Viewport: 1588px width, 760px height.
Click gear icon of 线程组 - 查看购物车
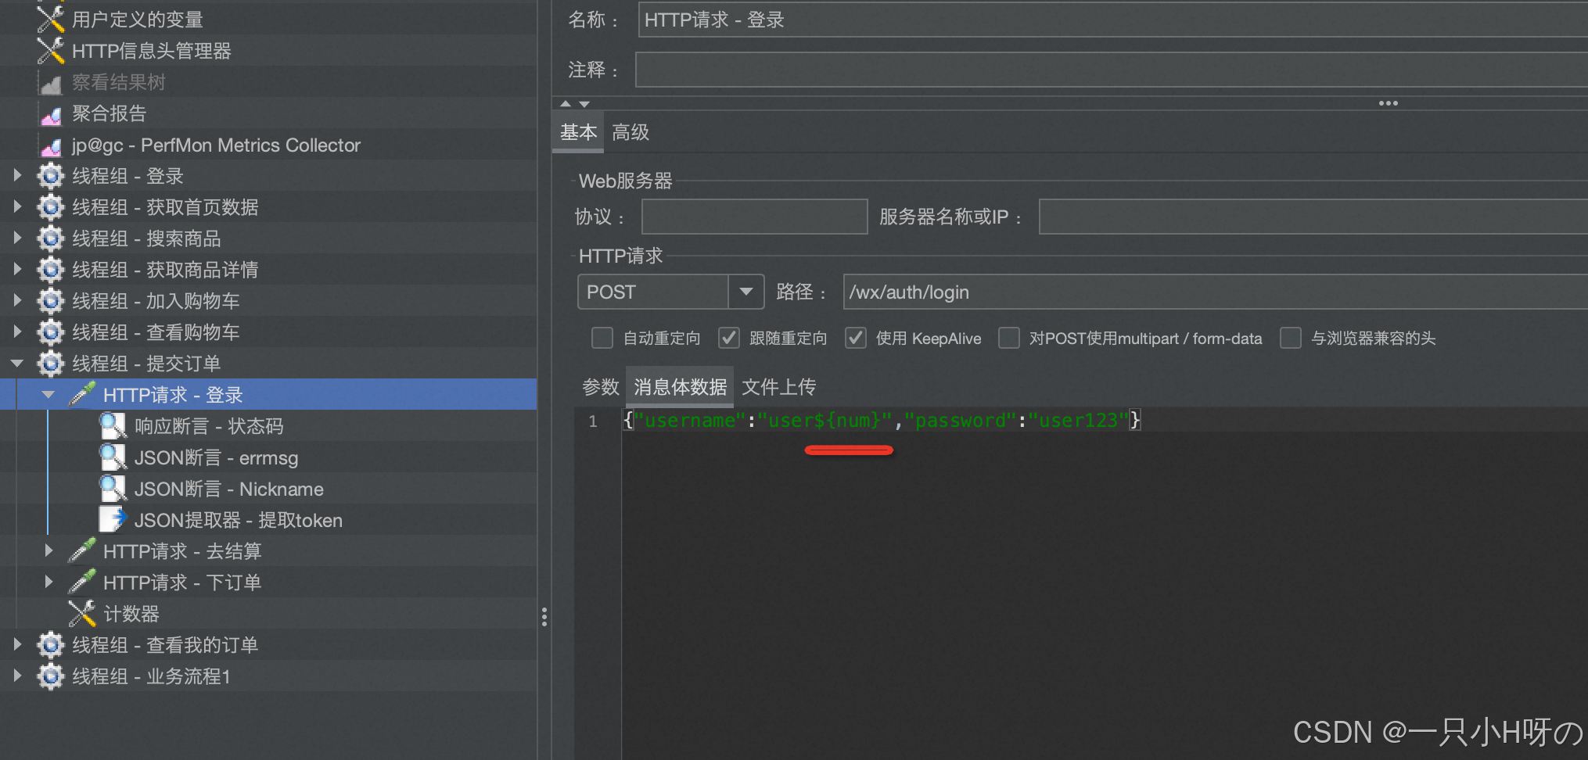(51, 332)
